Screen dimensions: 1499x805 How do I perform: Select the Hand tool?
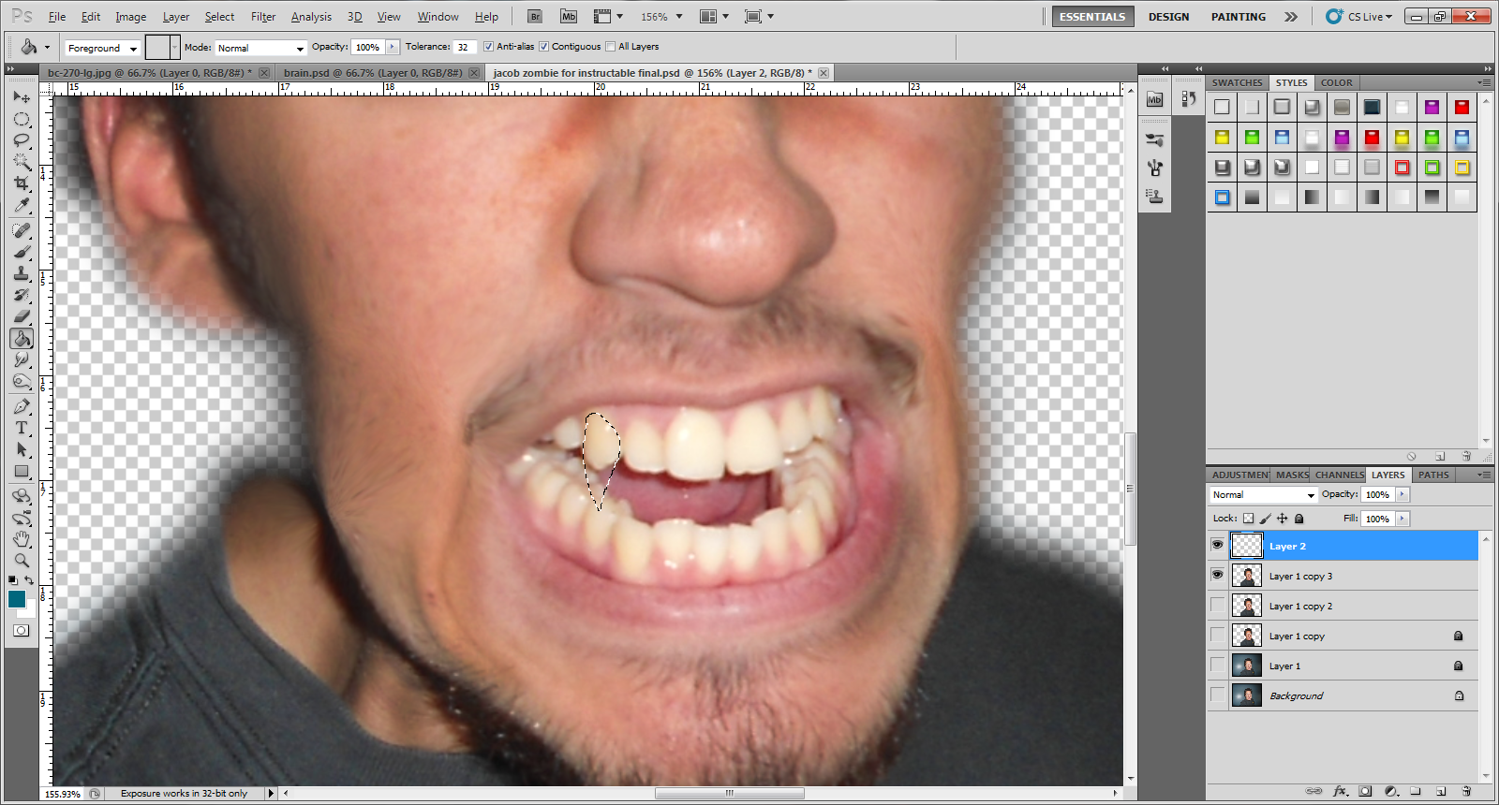point(22,539)
